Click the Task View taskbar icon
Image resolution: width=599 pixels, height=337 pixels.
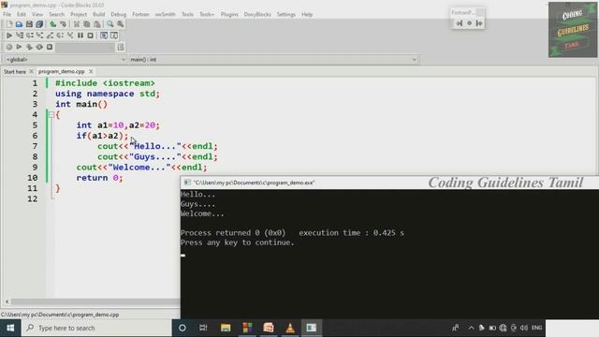point(203,328)
